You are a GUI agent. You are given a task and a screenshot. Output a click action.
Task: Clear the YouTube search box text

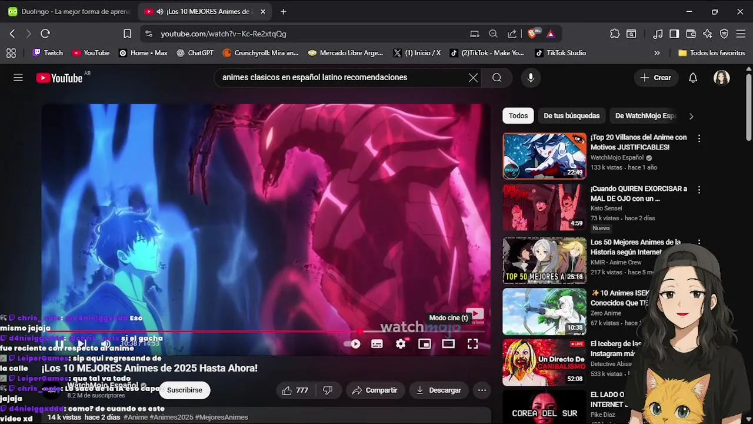(x=473, y=78)
